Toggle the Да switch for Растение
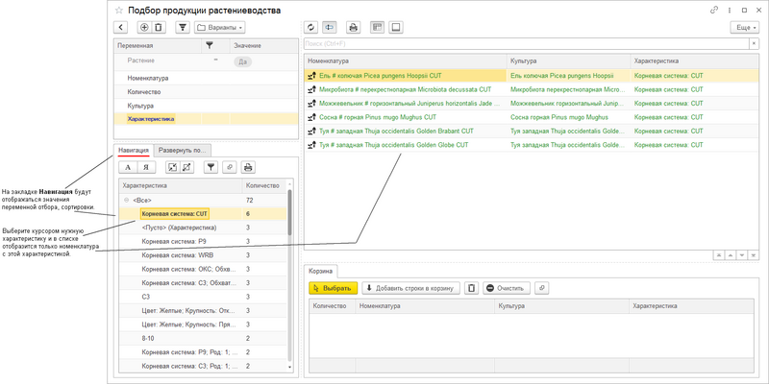 (243, 60)
